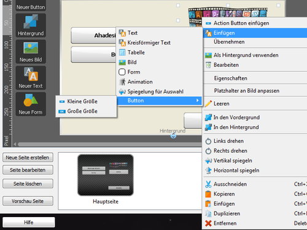This screenshot has height=230, width=307.
Task: Insert a Tabelle from submenu
Action: (x=159, y=53)
